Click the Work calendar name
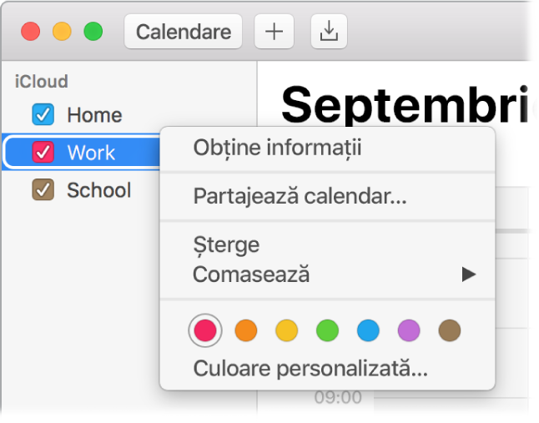Viewport: 539px width, 423px height. 91,152
